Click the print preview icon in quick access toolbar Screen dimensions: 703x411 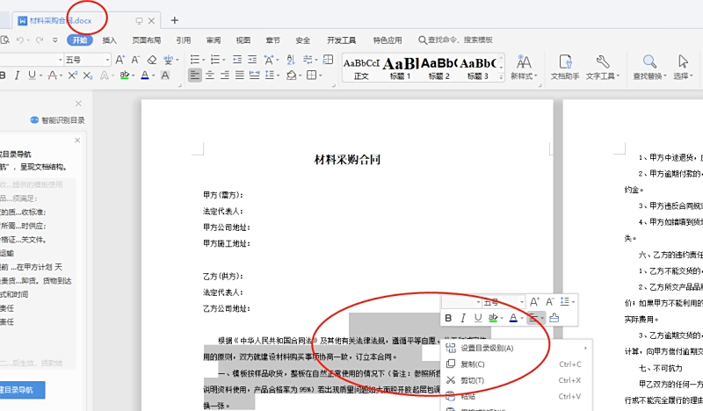(4, 40)
